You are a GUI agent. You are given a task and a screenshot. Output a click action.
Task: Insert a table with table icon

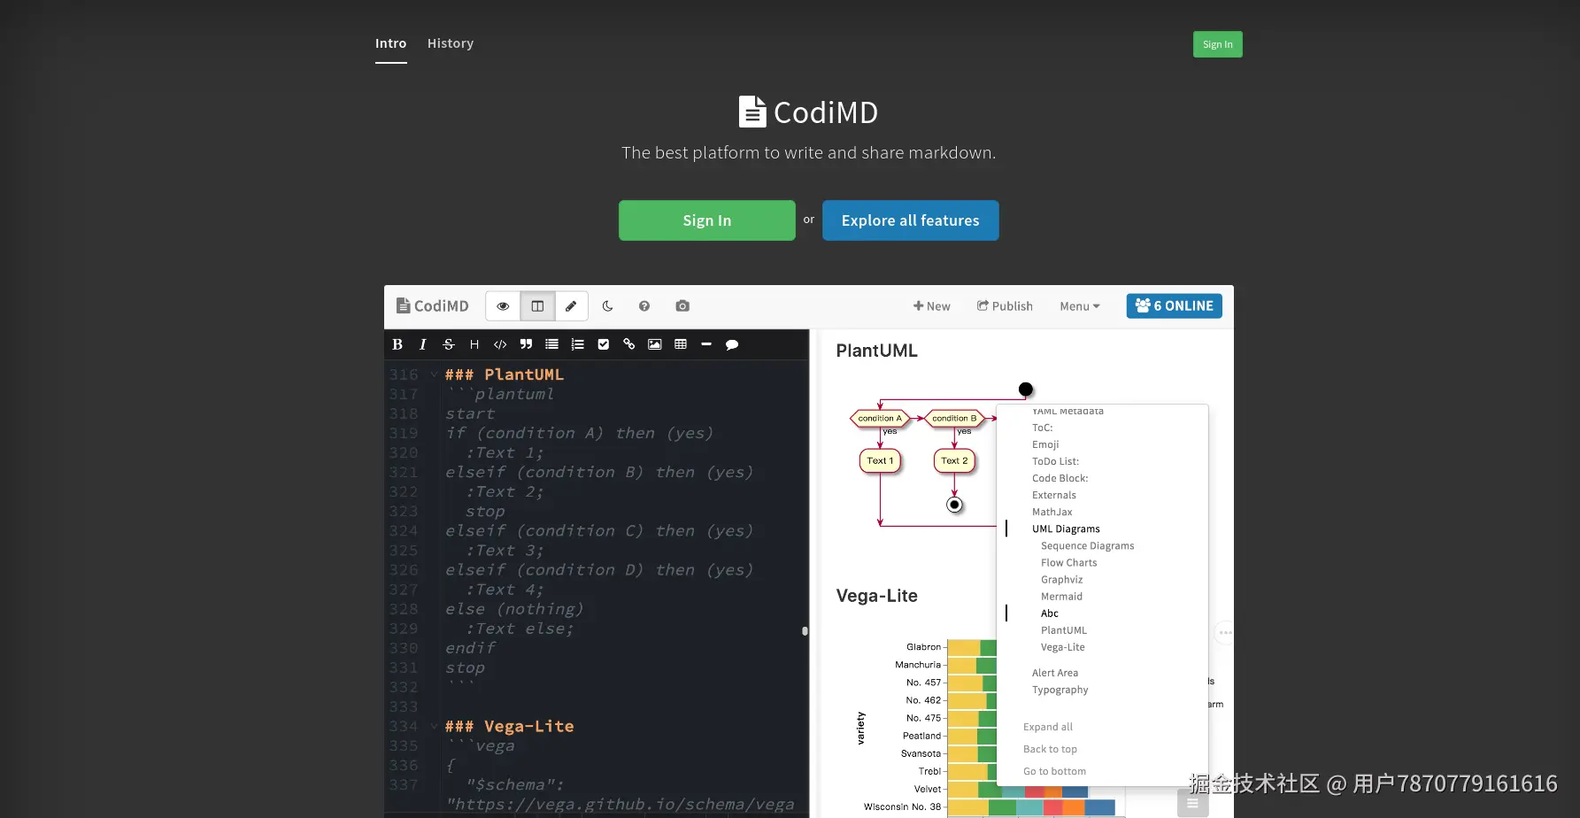coord(681,344)
